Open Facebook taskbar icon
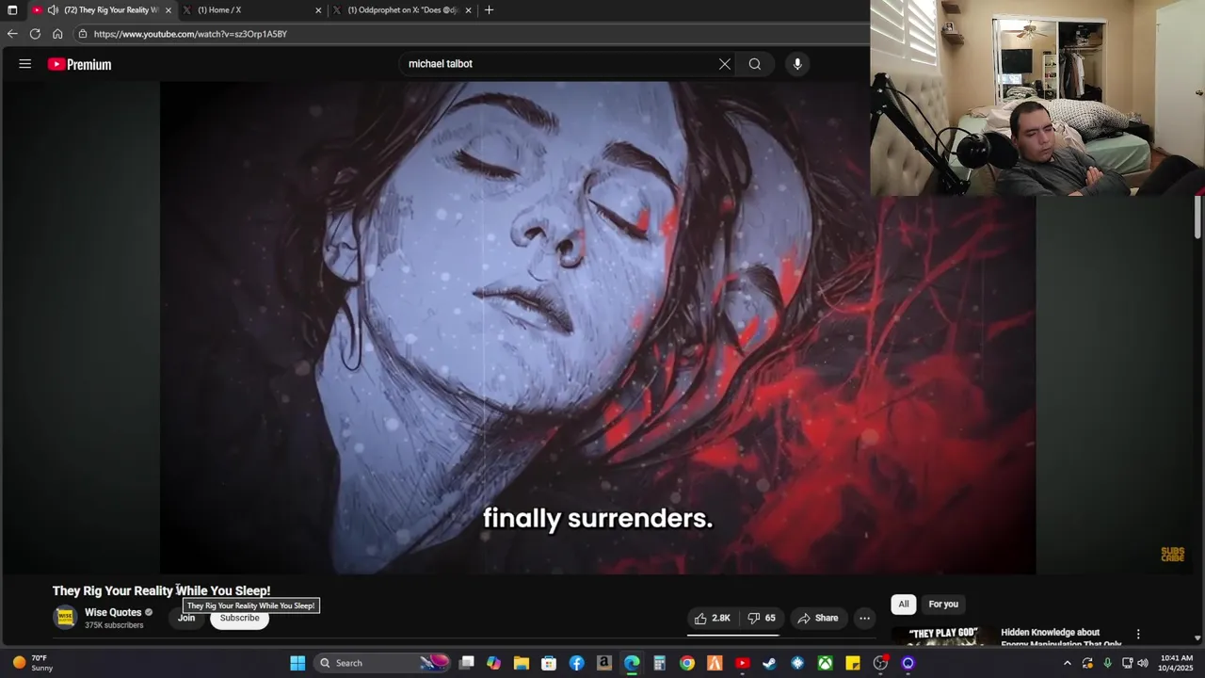Viewport: 1205px width, 678px height. pos(576,663)
